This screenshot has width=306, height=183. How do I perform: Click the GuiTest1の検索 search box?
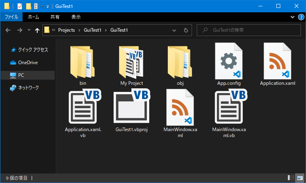click(249, 30)
